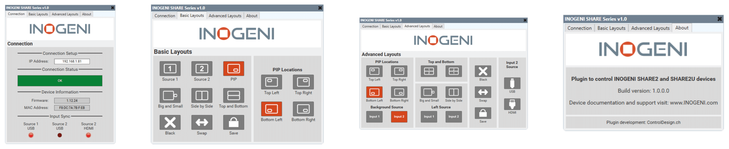Set Left Source to Input 2
The height and width of the screenshot is (149, 729).
(454, 117)
